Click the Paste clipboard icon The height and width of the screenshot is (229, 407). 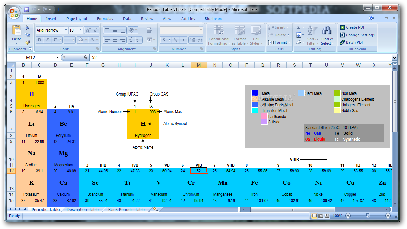(16, 30)
